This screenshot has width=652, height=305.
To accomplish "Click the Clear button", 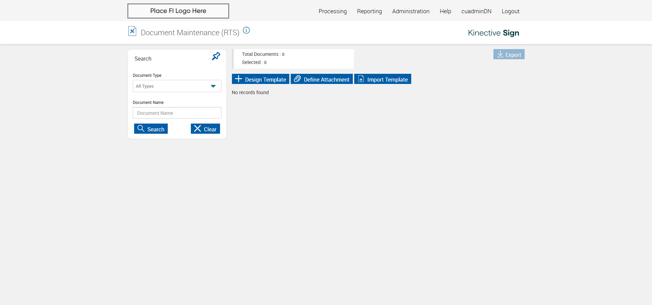I will 205,129.
